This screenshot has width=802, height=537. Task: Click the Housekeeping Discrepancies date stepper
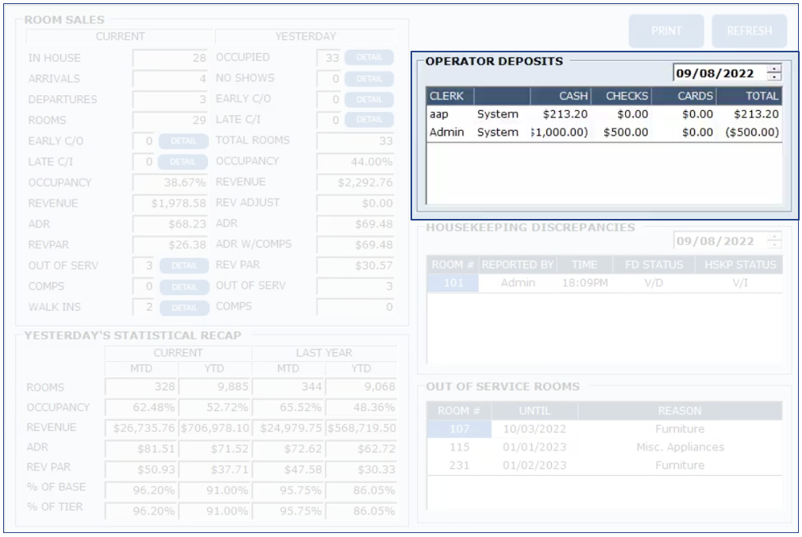[774, 241]
